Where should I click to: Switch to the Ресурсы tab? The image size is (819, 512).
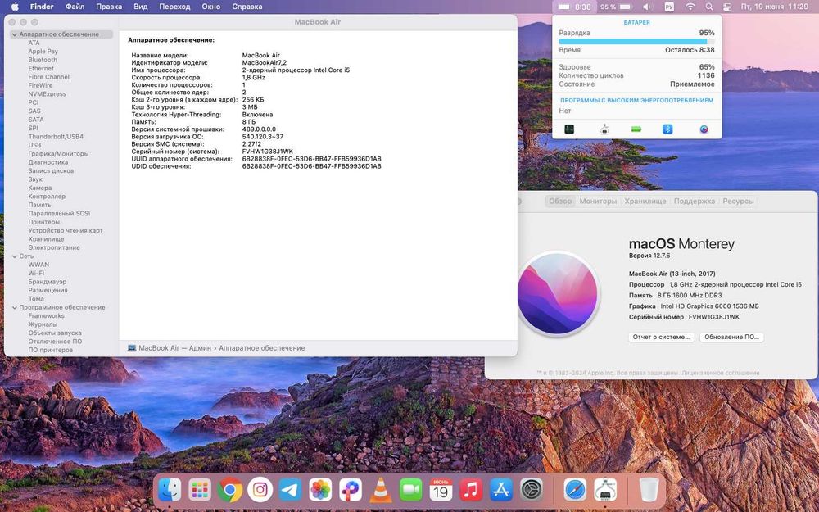pos(738,202)
